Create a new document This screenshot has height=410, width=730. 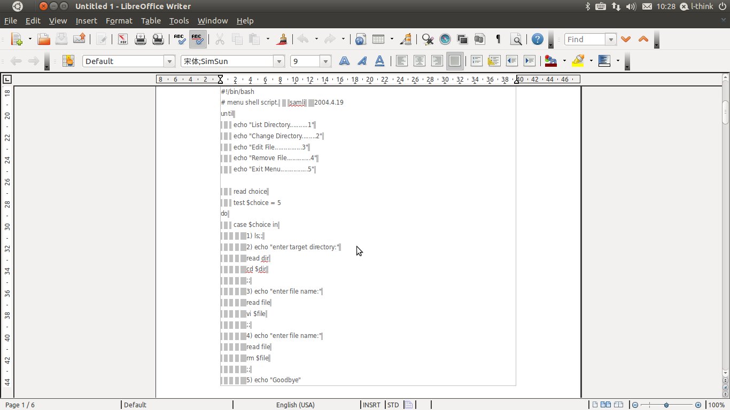click(17, 39)
